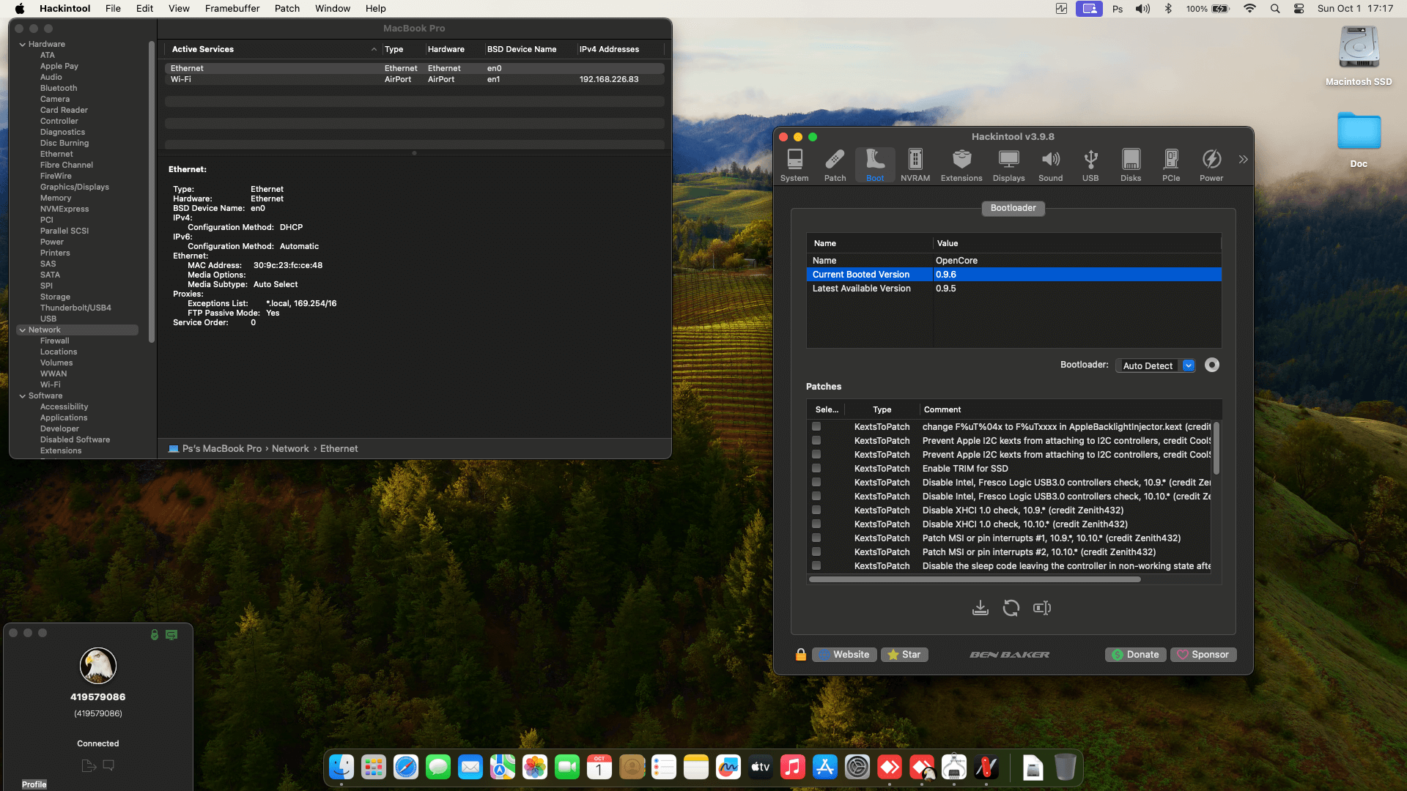Tick the Fresco Logic USB3.0 10.10 patch checkbox
Viewport: 1407px width, 791px height.
[816, 496]
